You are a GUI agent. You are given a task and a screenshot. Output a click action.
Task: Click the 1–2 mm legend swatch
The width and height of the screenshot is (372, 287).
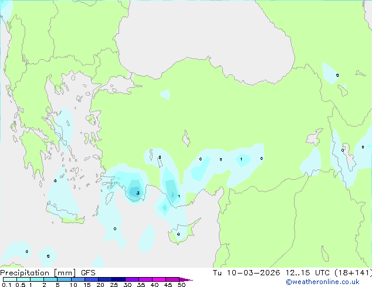(x=37, y=279)
